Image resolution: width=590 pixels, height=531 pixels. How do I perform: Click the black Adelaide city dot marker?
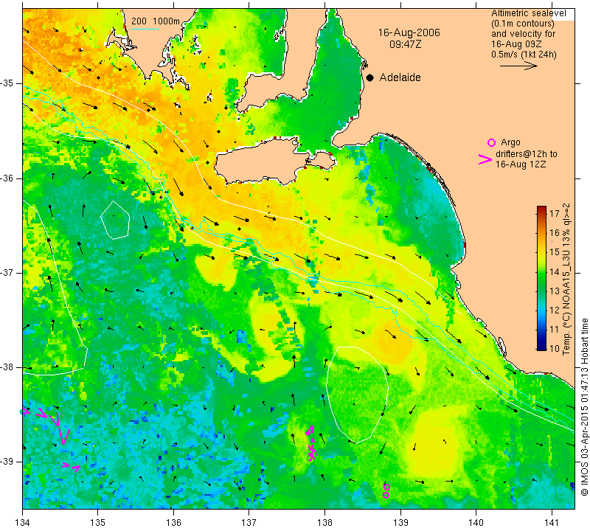pos(370,77)
